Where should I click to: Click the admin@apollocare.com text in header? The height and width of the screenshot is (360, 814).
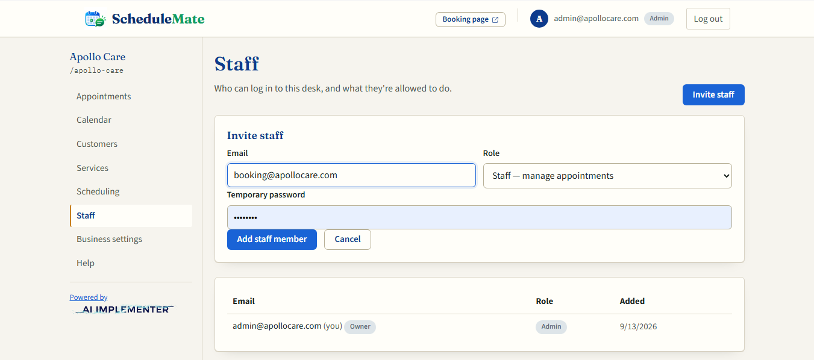pyautogui.click(x=596, y=19)
